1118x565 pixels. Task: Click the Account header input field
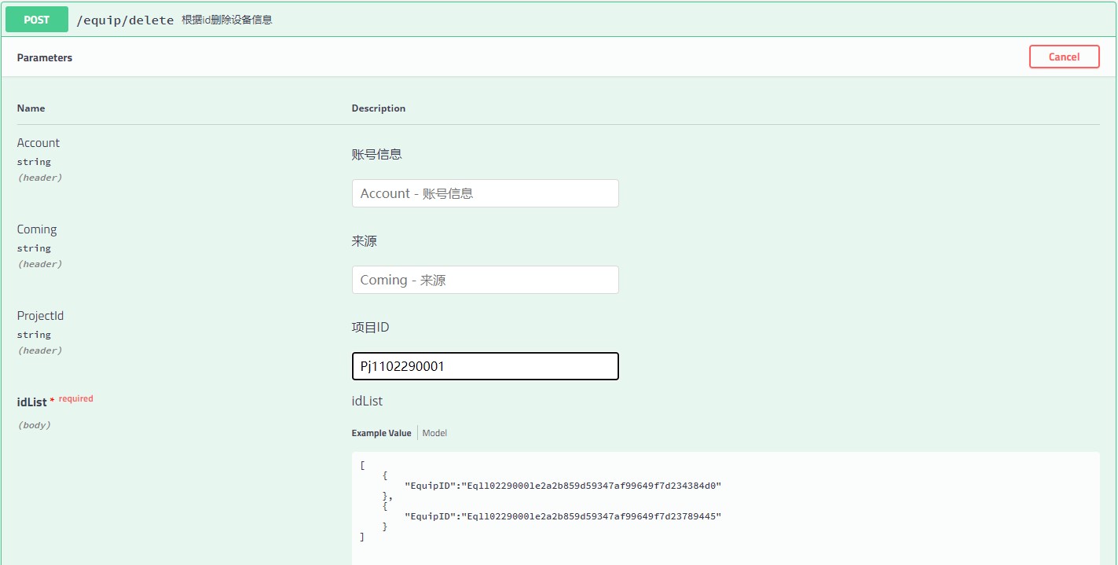click(485, 193)
